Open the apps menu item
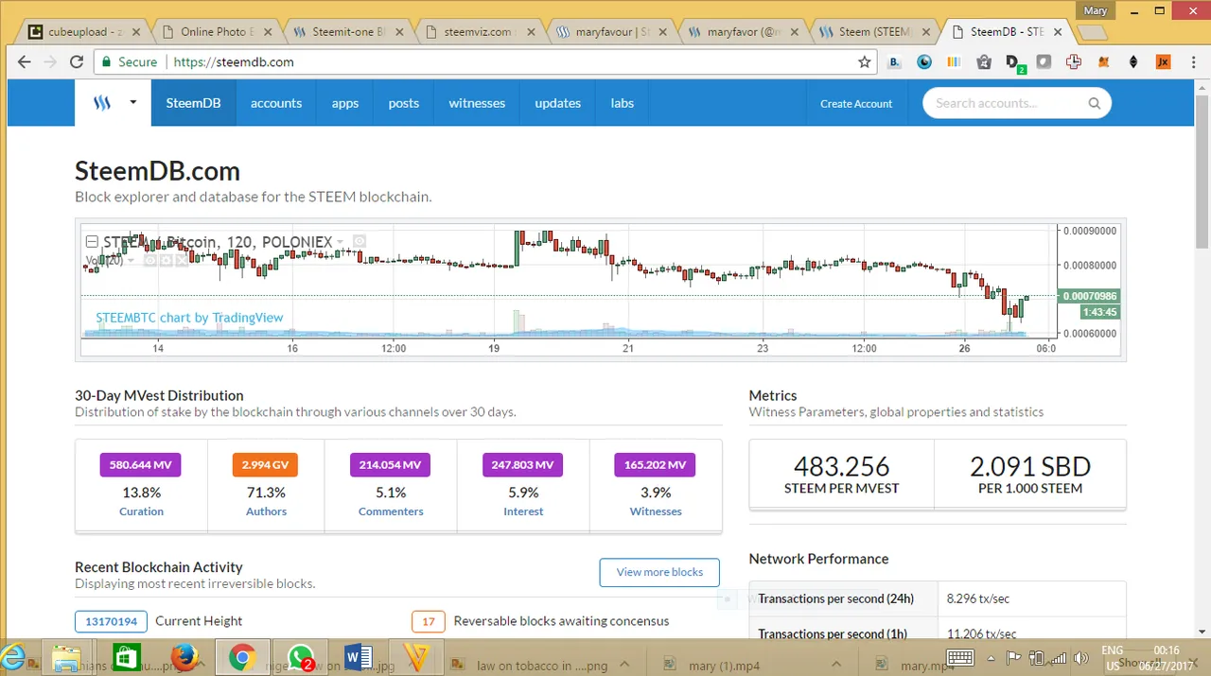 345,103
